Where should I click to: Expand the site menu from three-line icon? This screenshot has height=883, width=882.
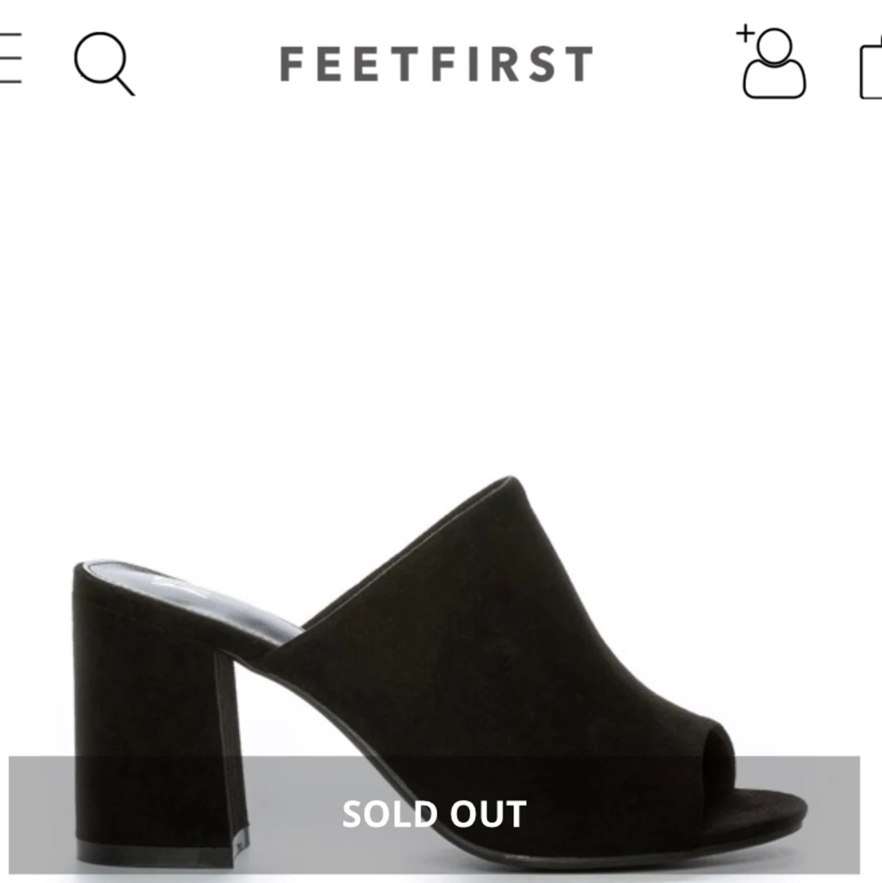pos(9,59)
